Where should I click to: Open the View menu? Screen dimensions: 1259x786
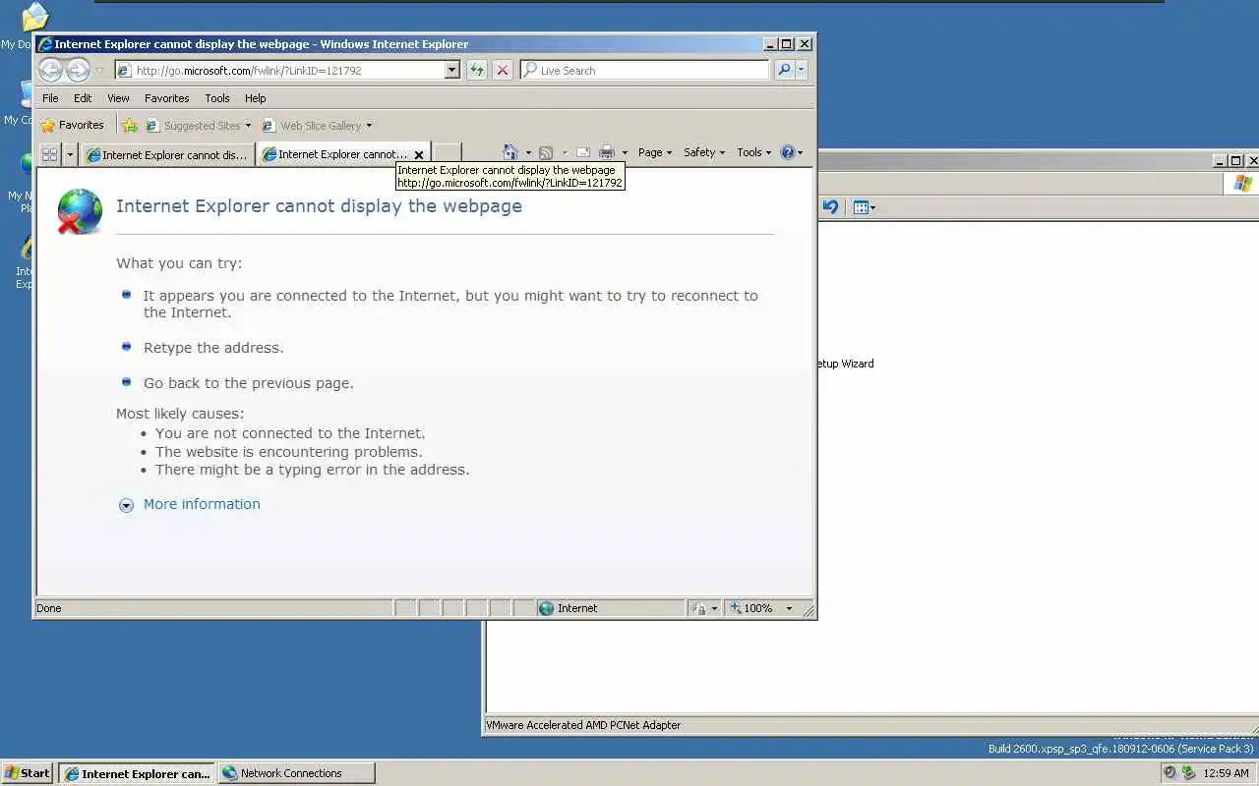coord(118,98)
